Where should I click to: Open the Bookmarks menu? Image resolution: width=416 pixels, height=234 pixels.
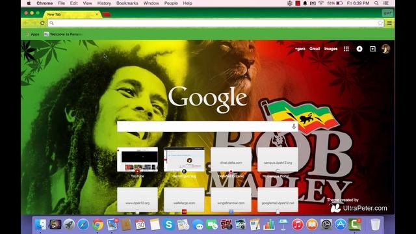point(127,3)
